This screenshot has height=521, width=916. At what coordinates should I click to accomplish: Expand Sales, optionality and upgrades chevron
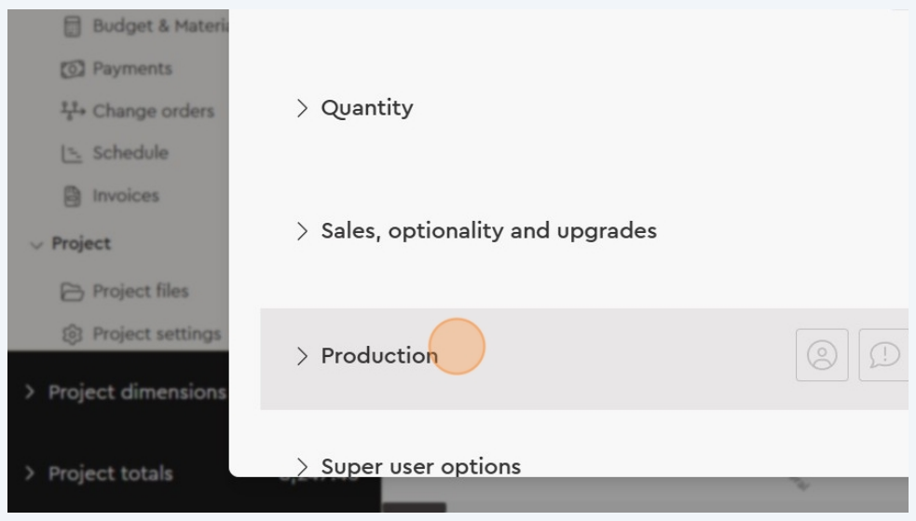tap(302, 231)
